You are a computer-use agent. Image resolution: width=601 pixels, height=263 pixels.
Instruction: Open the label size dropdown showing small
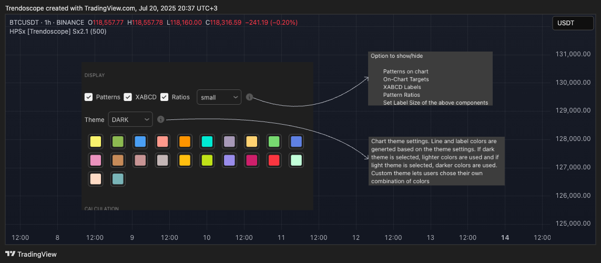coord(219,97)
